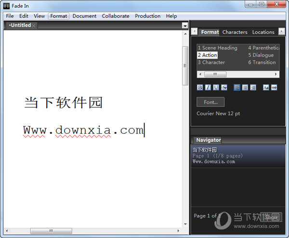Screen dimensions: 289x238
Task: Select the Untitled document tab
Action: click(x=20, y=25)
